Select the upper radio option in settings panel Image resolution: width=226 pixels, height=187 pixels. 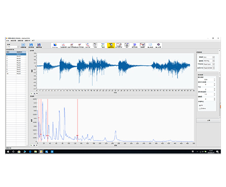[x=200, y=105]
